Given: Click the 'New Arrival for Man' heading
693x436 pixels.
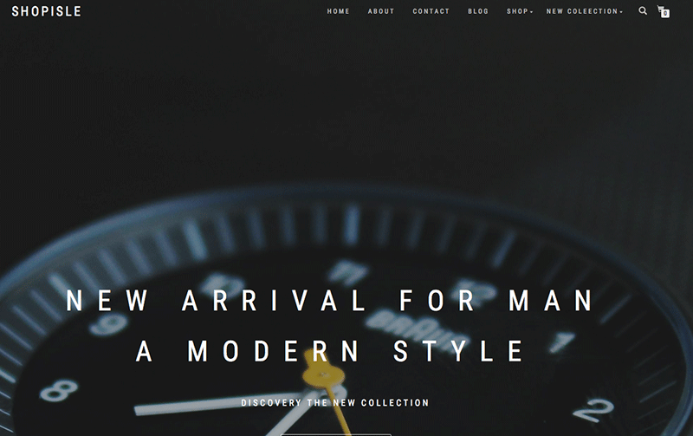Looking at the screenshot, I should coord(330,300).
